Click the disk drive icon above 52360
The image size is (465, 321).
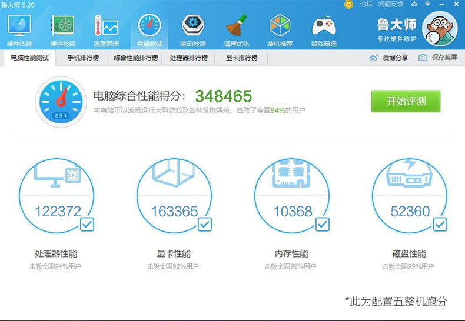(x=409, y=173)
